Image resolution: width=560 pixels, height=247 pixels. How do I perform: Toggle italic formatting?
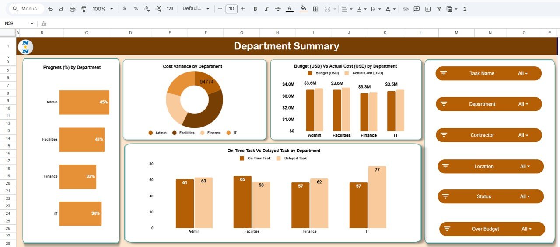pos(266,9)
